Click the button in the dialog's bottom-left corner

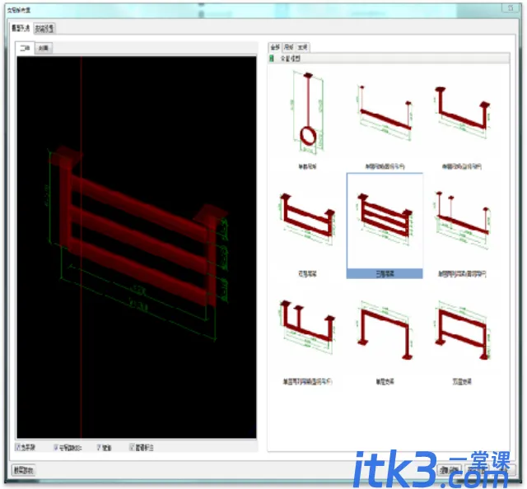[24, 470]
